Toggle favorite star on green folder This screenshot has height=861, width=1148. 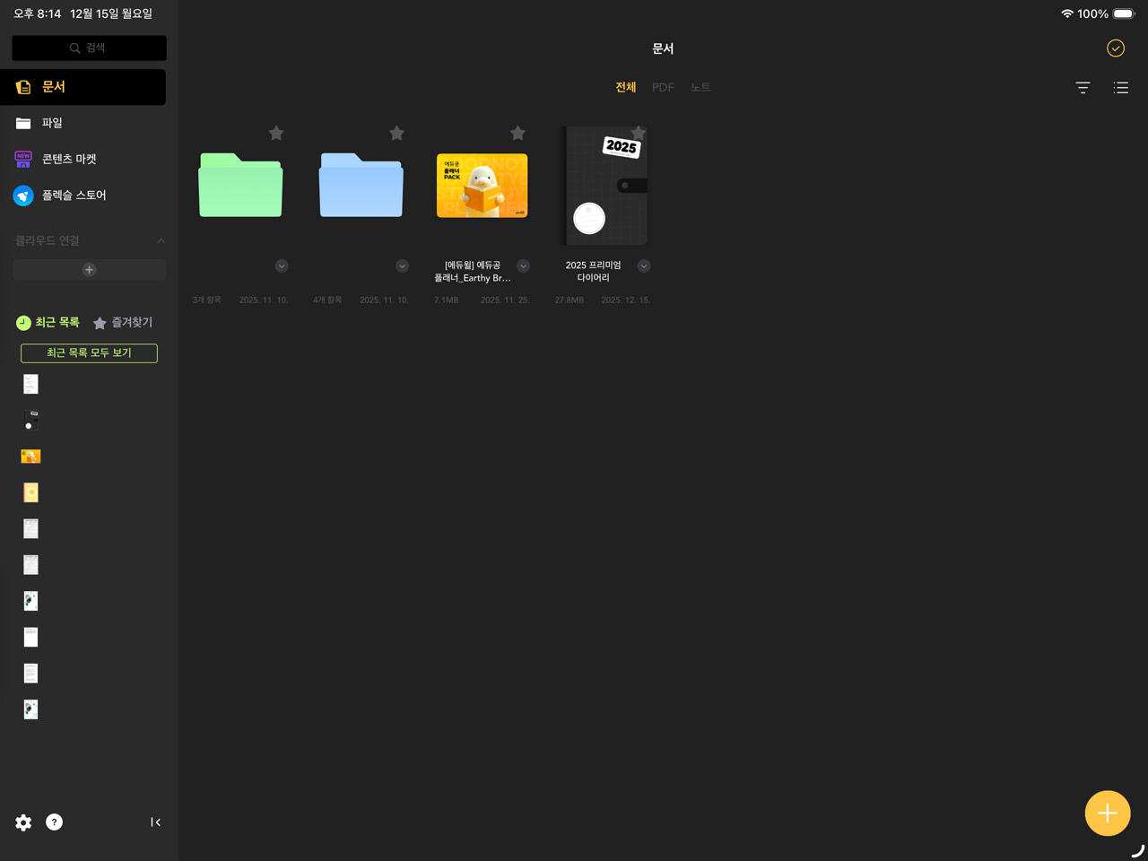[276, 134]
